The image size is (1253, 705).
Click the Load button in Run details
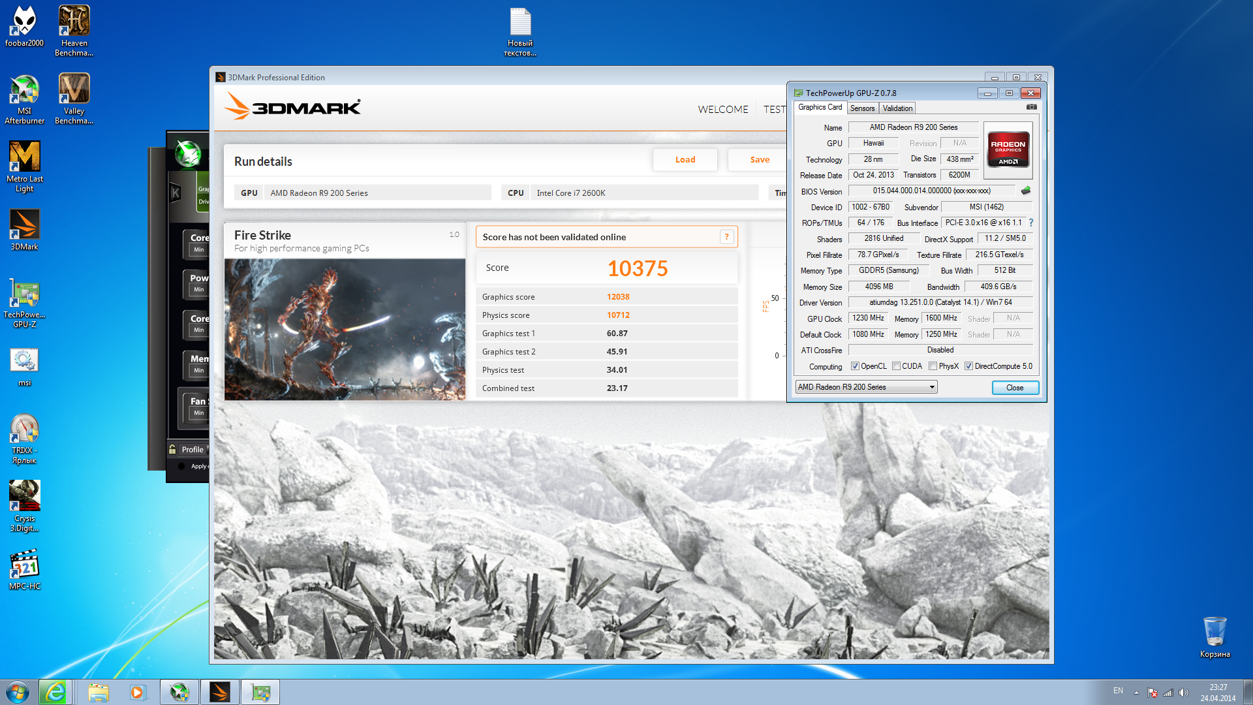(x=685, y=159)
